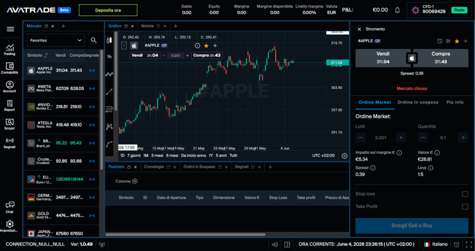Switch to the Cronologia tab
The height and width of the screenshot is (251, 475).
[154, 167]
